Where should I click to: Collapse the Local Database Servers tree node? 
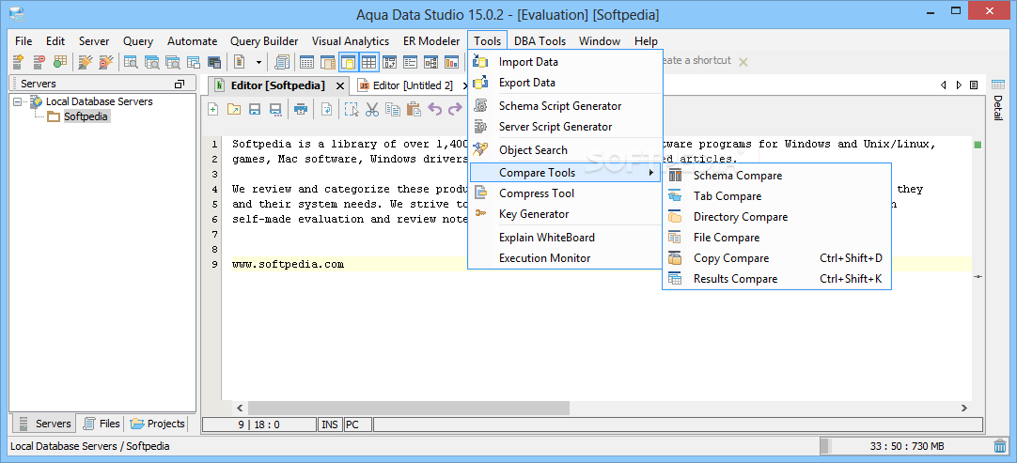pos(17,101)
